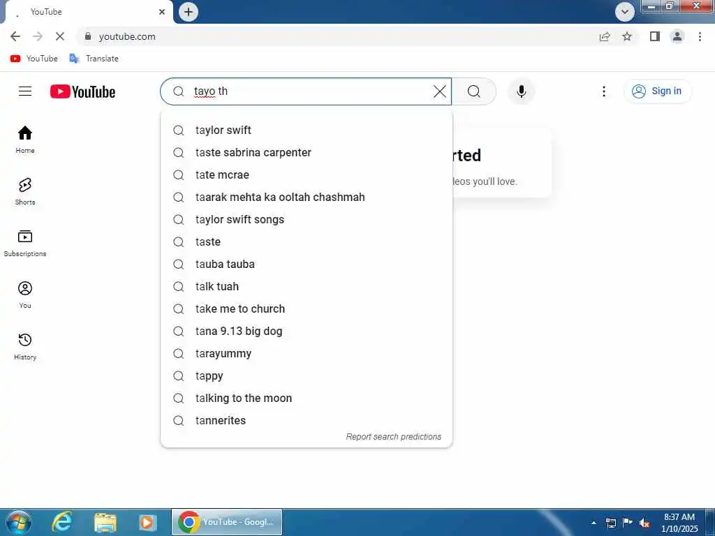The image size is (715, 536).
Task: Click the lock site-info icon
Action: coord(88,36)
